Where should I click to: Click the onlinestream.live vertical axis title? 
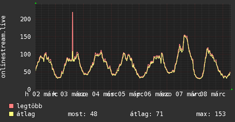click(3, 47)
